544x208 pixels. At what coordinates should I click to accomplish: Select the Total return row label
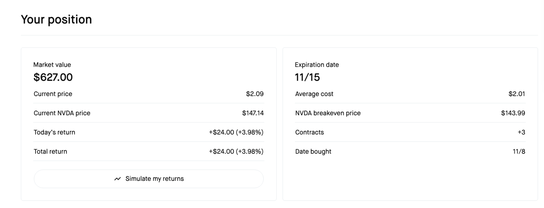(x=50, y=151)
